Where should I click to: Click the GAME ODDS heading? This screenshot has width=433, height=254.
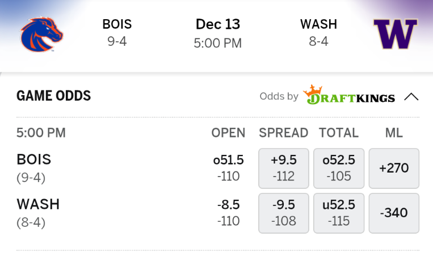tap(53, 96)
